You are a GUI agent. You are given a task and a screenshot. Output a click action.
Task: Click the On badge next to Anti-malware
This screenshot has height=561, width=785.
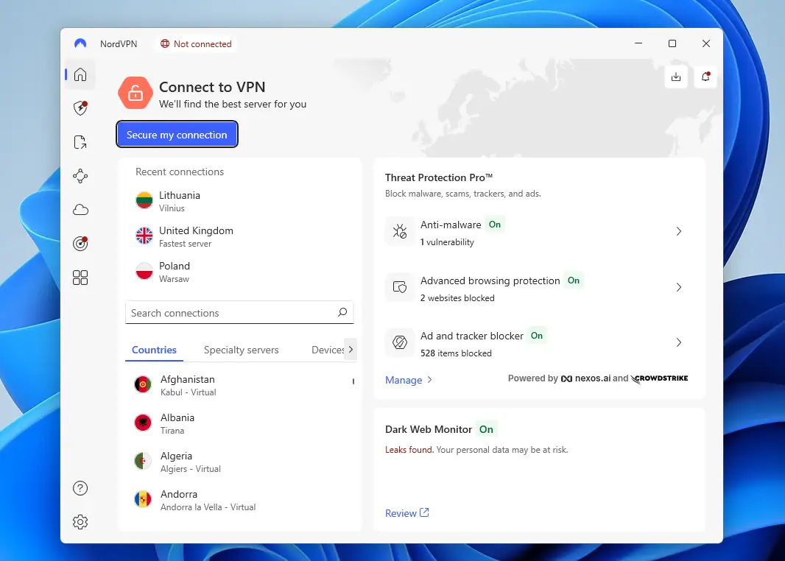495,225
